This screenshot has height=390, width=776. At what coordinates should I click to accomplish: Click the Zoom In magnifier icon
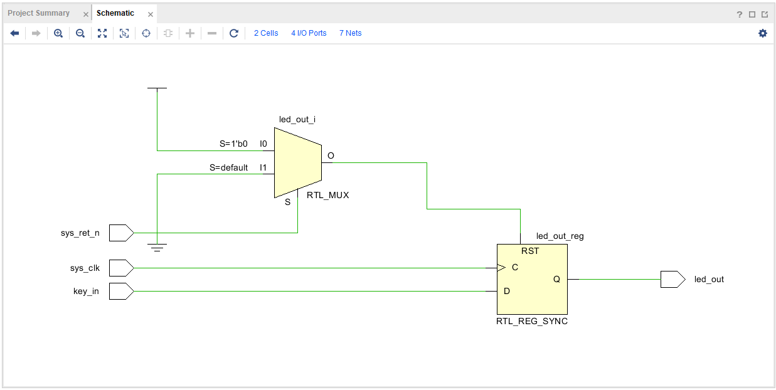[58, 33]
